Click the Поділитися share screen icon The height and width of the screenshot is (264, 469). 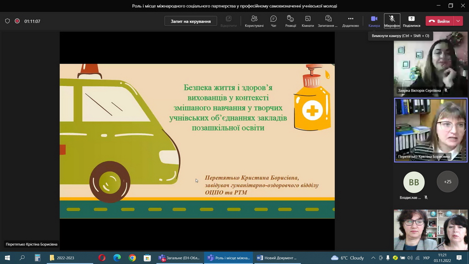(411, 21)
